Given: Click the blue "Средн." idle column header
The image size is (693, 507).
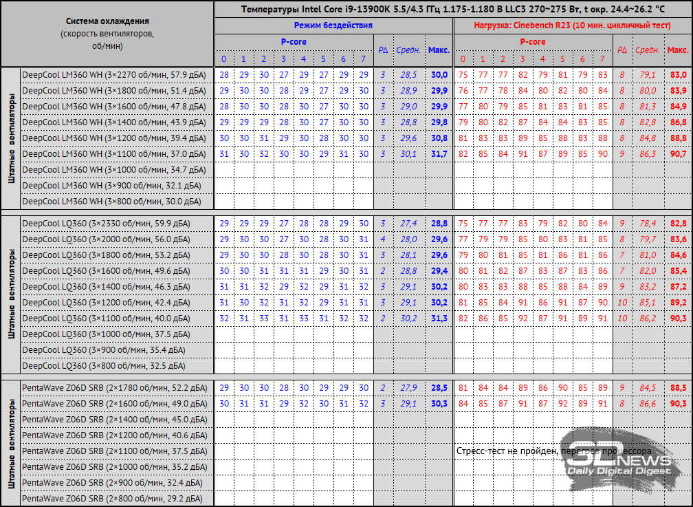Looking at the screenshot, I should pyautogui.click(x=408, y=50).
